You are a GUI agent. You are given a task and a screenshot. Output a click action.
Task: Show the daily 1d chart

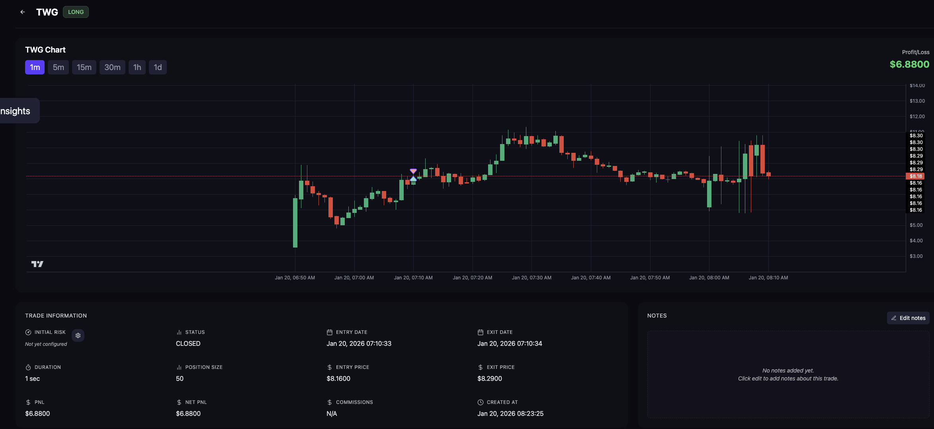158,67
